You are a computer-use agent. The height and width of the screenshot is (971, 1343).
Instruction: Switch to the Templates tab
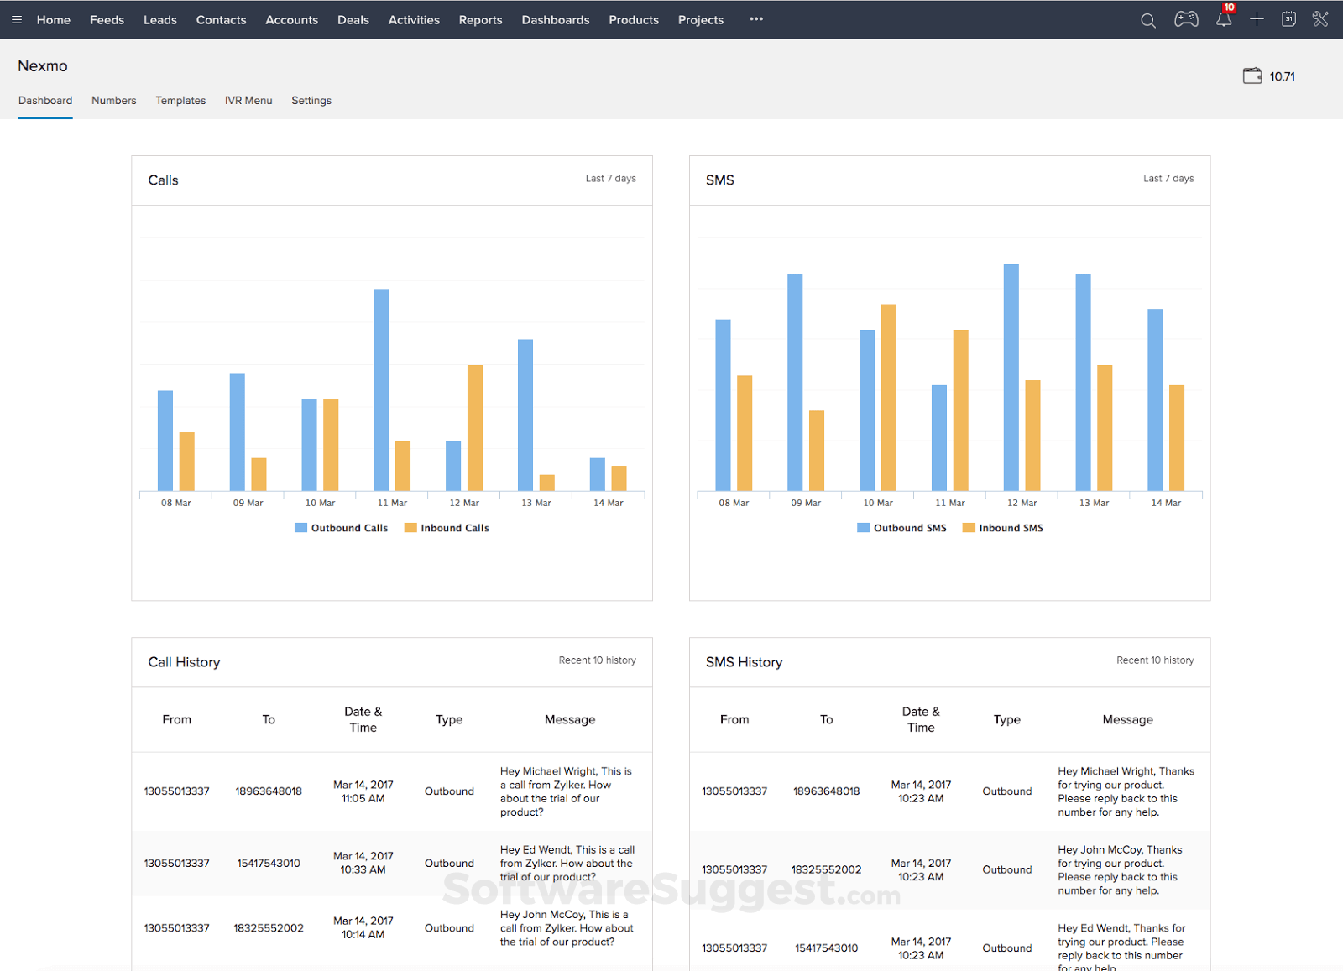coord(180,100)
